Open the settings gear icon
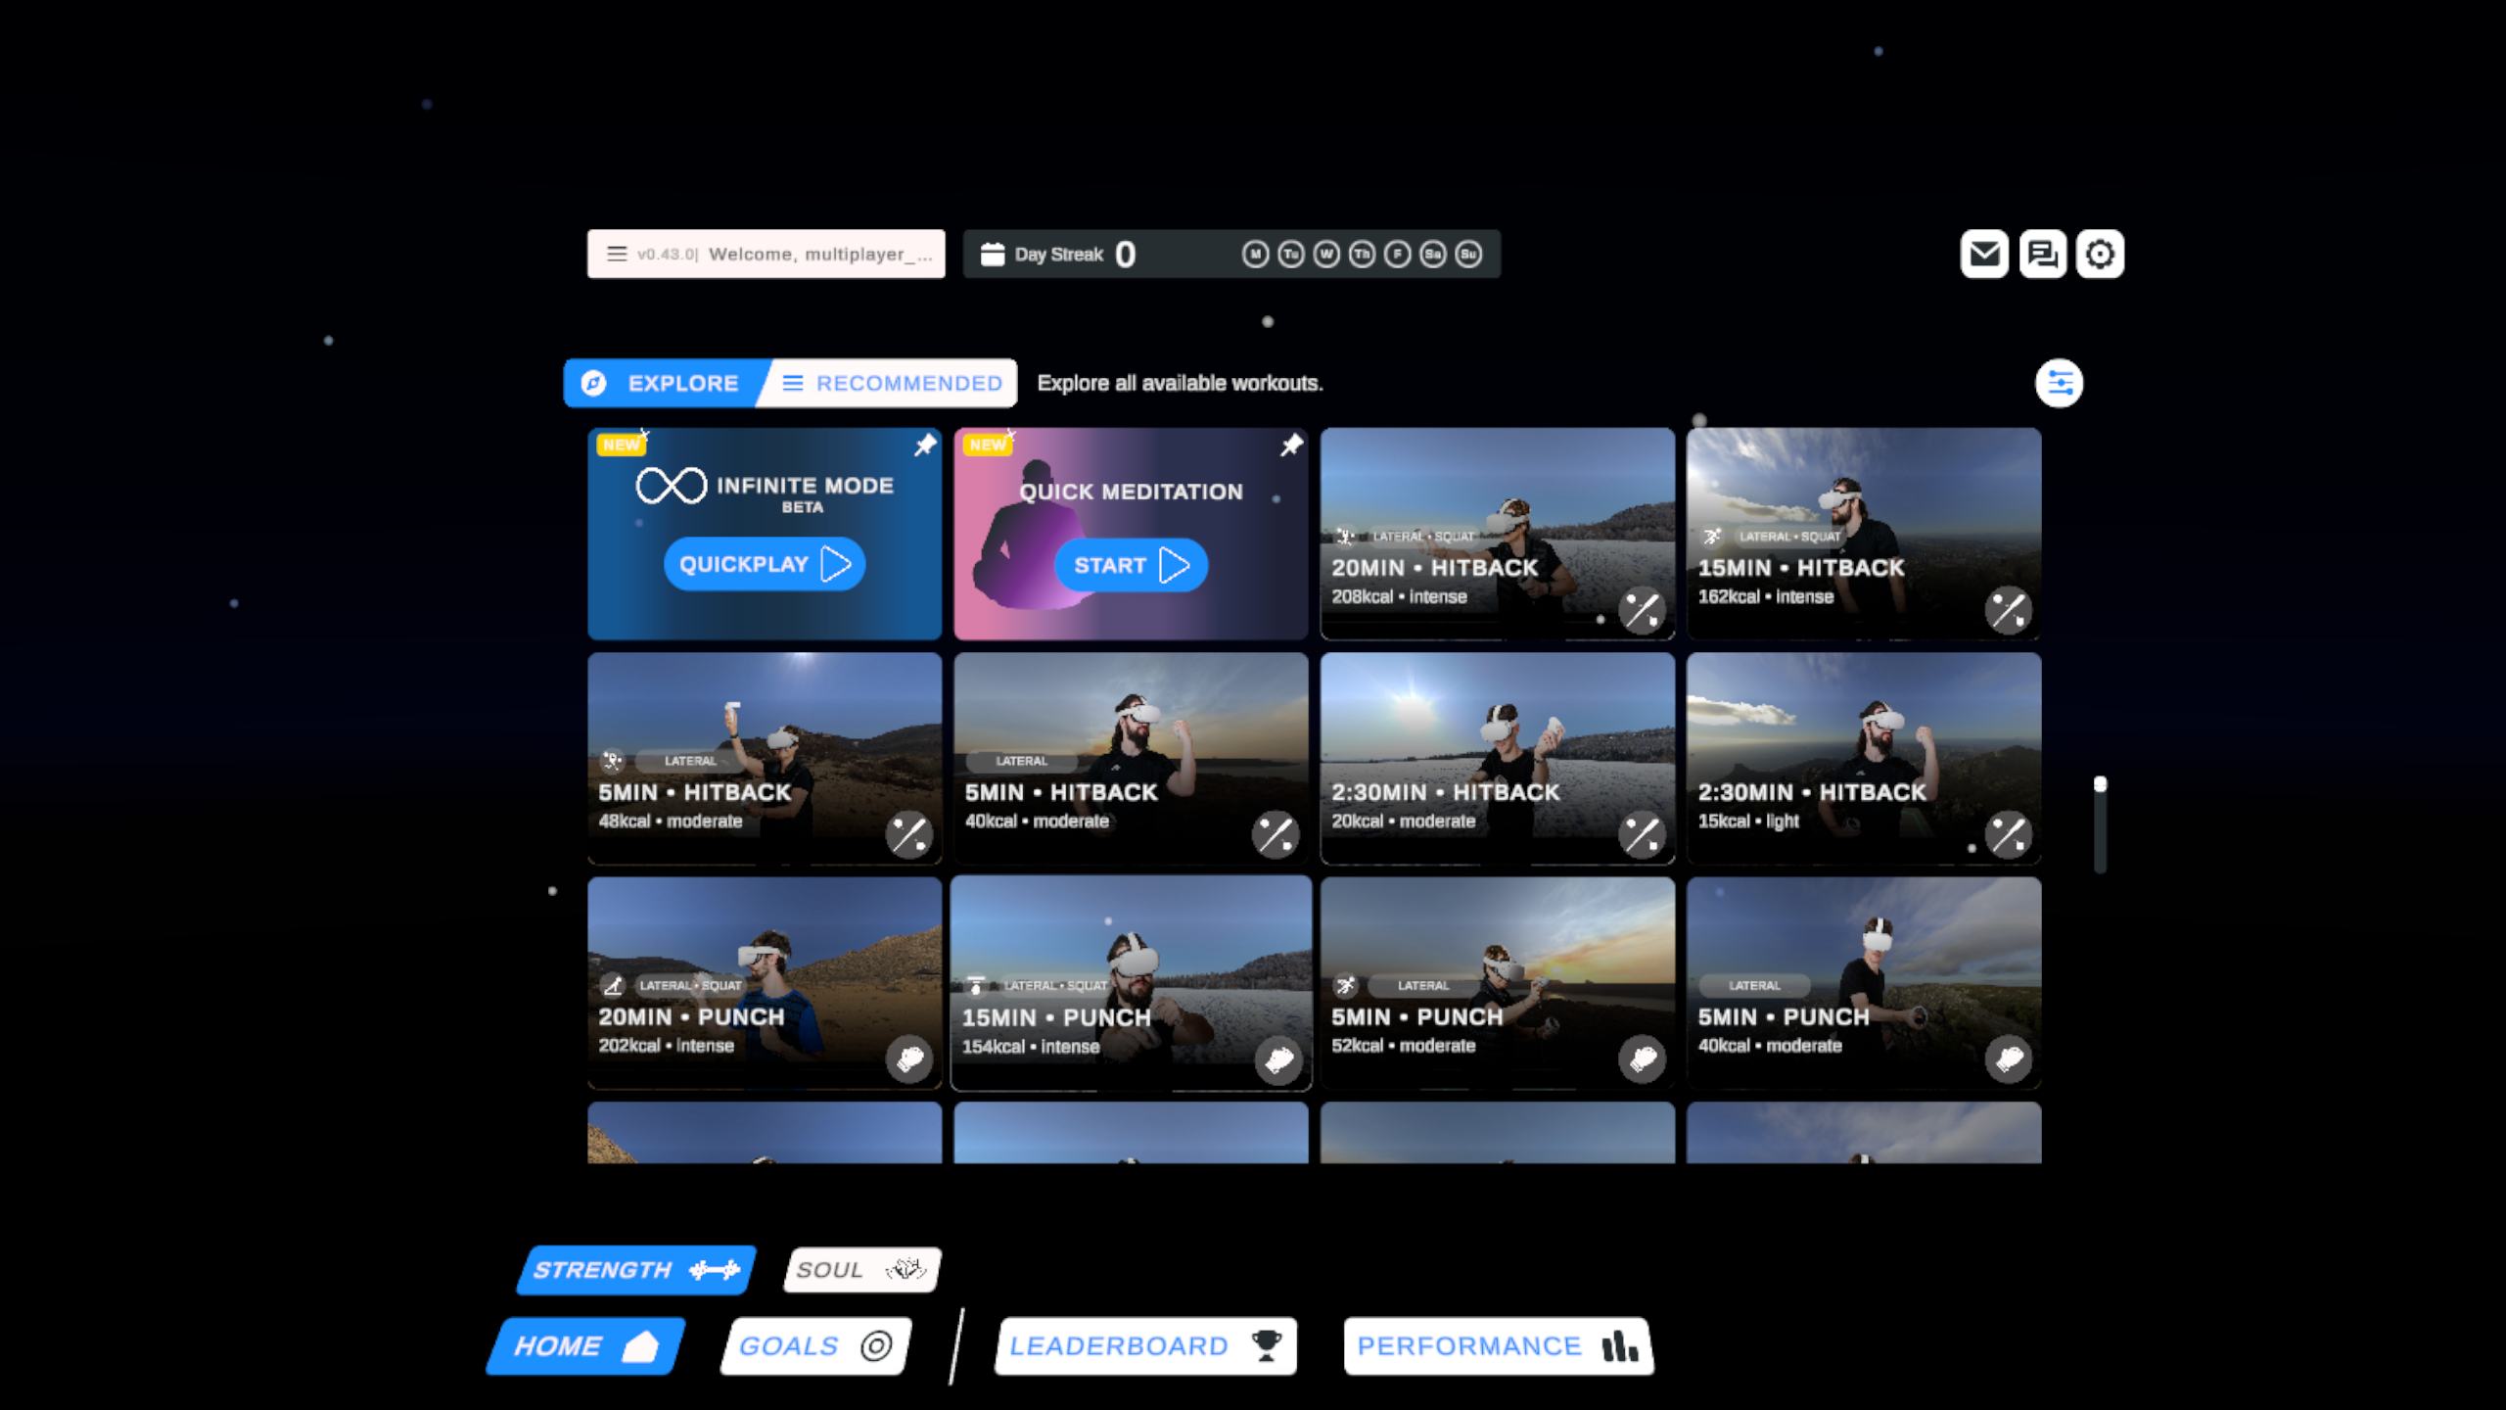 (x=2100, y=255)
